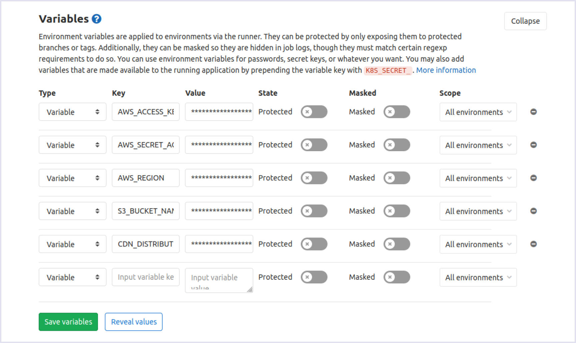
Task: Remove the AWS_ACCESS_KEY variable row
Action: tap(533, 112)
